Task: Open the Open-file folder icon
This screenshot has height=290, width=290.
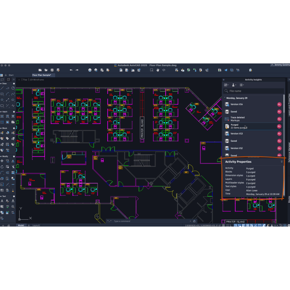Action: (x=46, y=70)
